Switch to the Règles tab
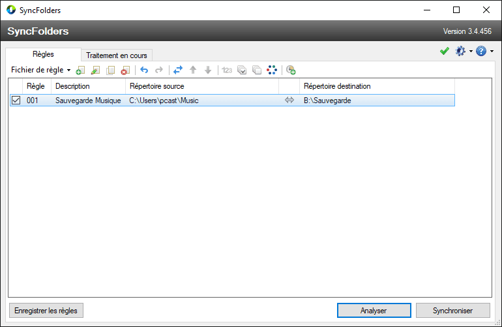 click(43, 54)
